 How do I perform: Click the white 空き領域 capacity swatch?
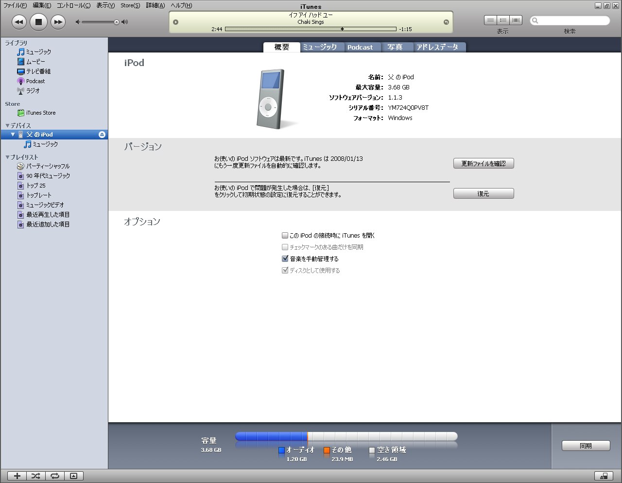(372, 450)
